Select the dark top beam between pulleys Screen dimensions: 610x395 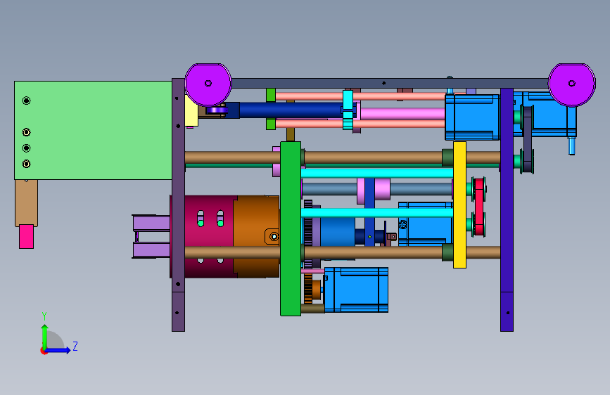point(390,83)
